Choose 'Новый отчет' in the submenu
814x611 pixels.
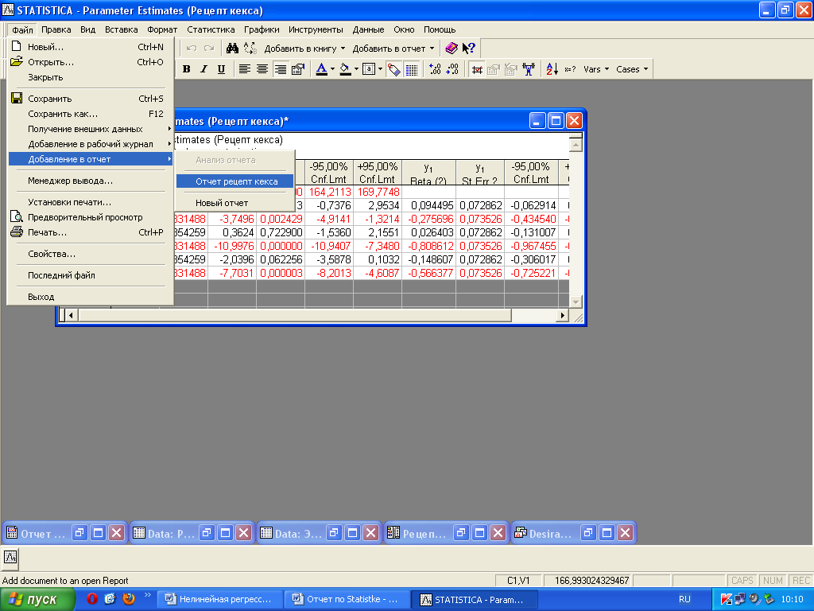pyautogui.click(x=235, y=203)
